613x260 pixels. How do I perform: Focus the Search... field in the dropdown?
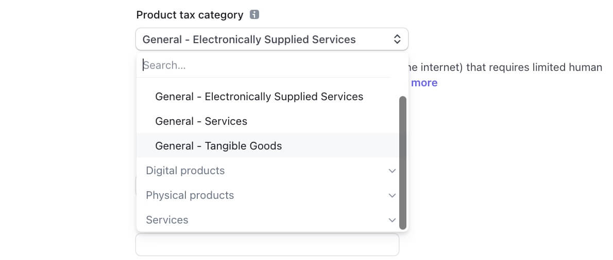point(263,65)
